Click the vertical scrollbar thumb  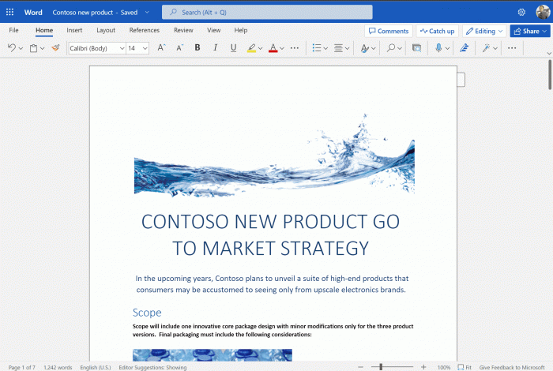(x=550, y=75)
